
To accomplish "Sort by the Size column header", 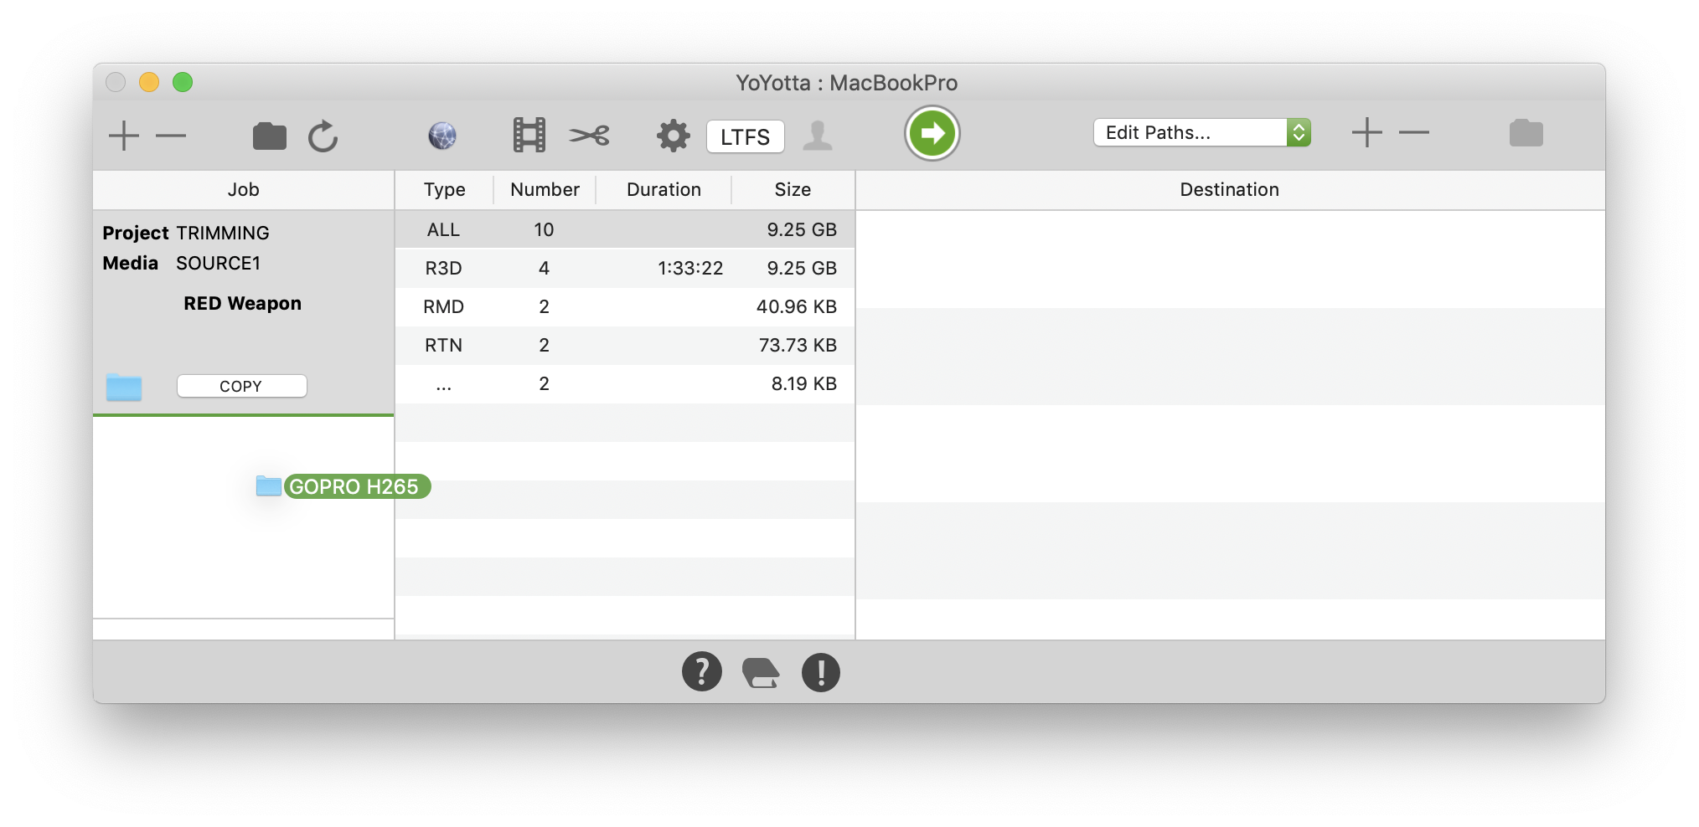I will coord(793,190).
